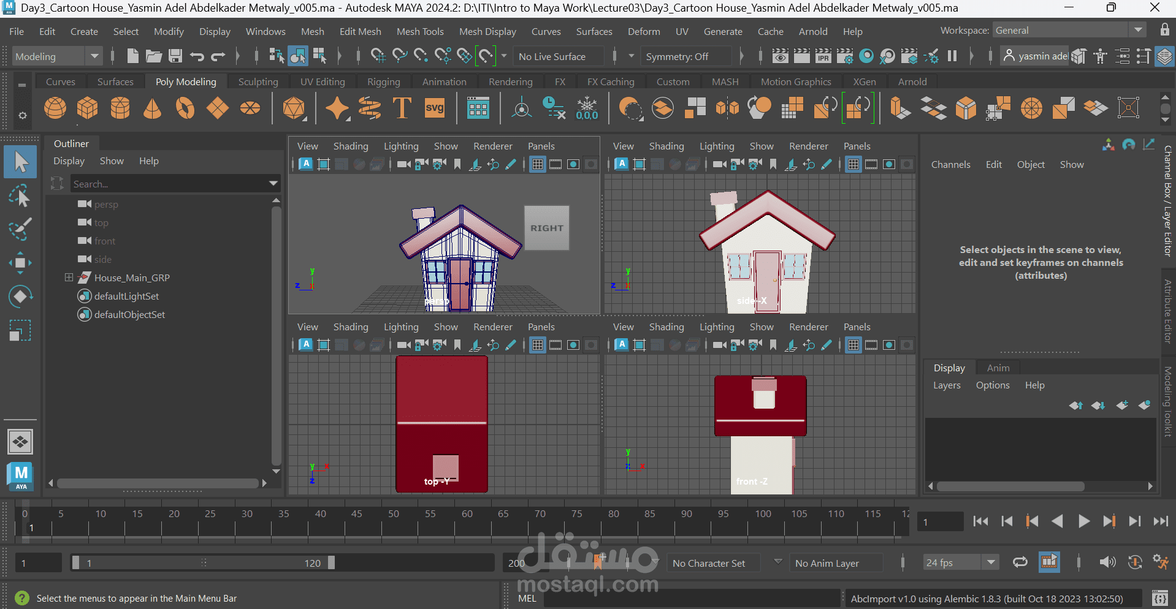Select the Paint Selection tool in toolbox
This screenshot has width=1176, height=609.
click(20, 230)
